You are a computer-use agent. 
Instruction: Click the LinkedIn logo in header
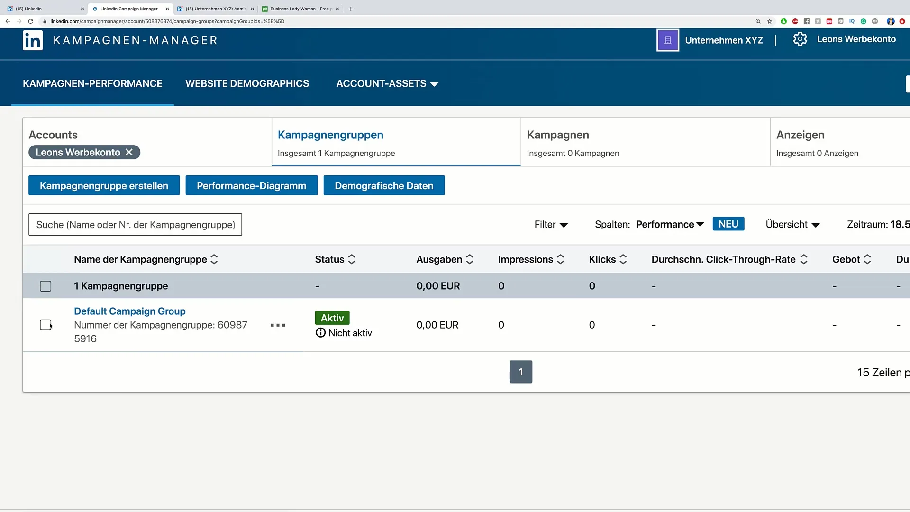(33, 40)
